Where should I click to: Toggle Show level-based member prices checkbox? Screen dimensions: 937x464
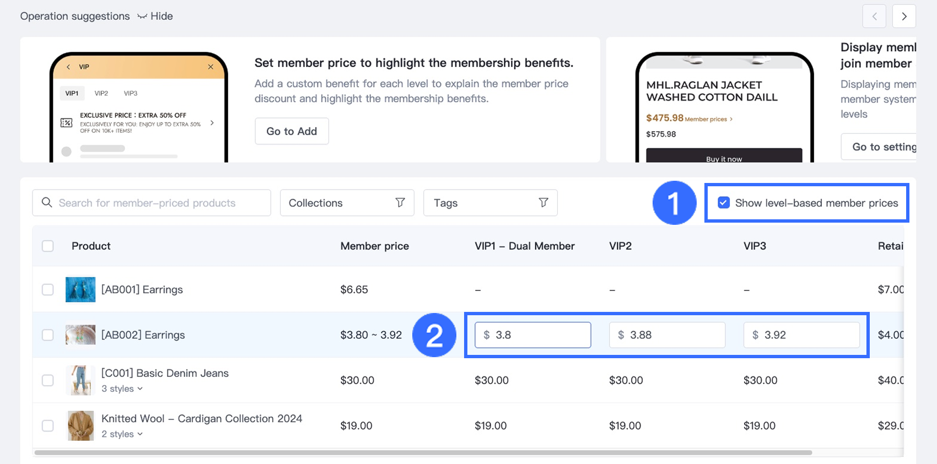coord(724,203)
